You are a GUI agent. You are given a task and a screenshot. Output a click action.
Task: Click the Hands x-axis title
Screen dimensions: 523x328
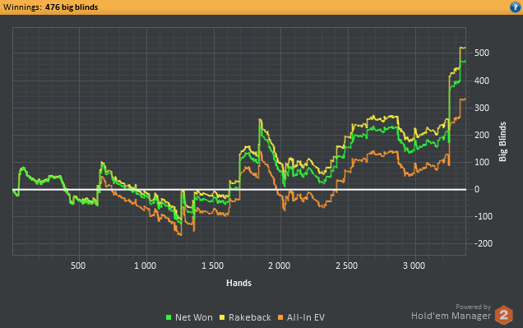click(238, 283)
